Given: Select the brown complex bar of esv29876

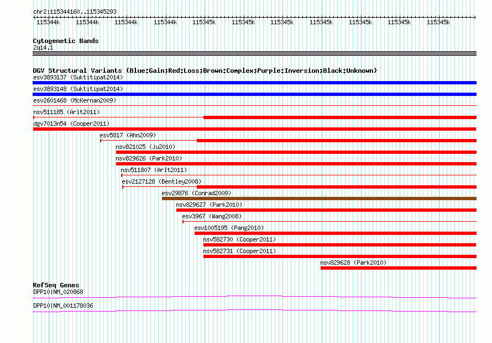Looking at the screenshot, I should pyautogui.click(x=319, y=199).
